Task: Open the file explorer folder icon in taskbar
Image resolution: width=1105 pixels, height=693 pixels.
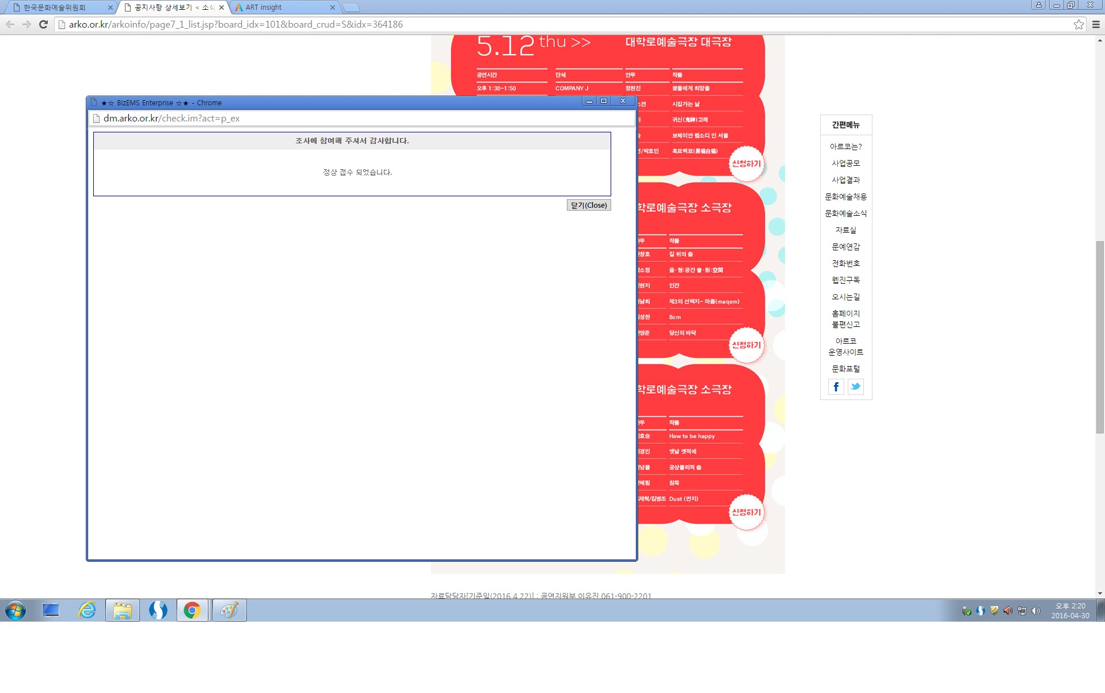Action: pos(123,610)
